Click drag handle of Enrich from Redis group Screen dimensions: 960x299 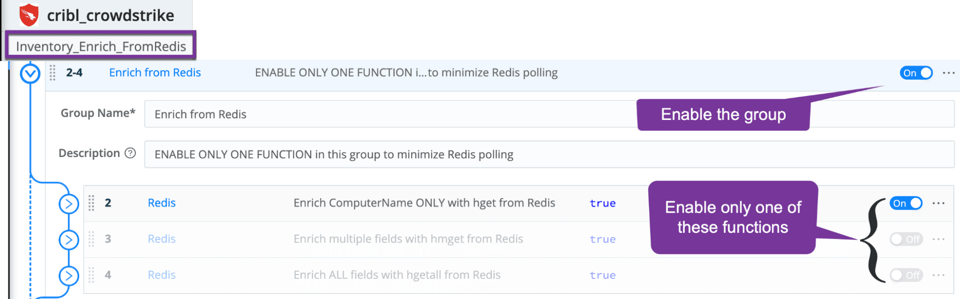pyautogui.click(x=52, y=73)
